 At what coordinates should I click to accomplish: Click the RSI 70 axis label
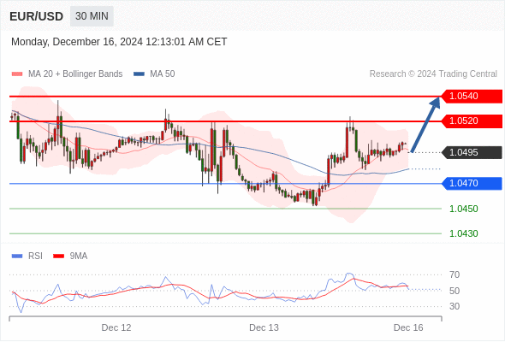pos(454,274)
